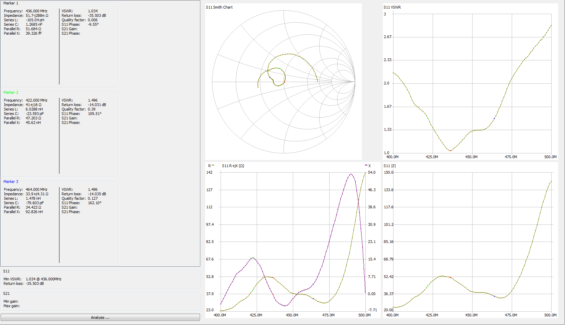Click the S21 Max gain label
This screenshot has width=565, height=325.
[x=11, y=306]
